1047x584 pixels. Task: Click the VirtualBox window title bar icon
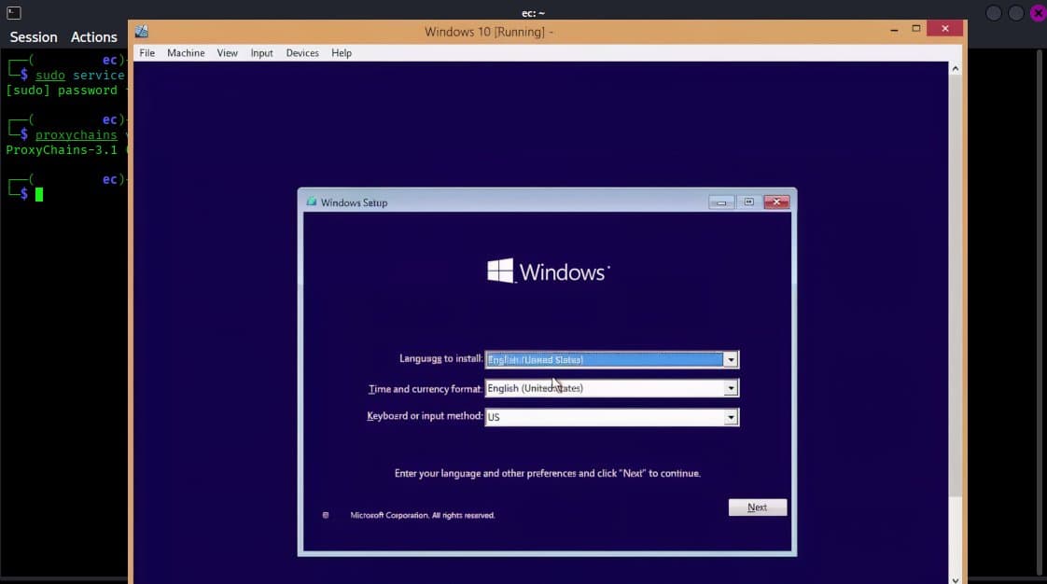pos(142,32)
